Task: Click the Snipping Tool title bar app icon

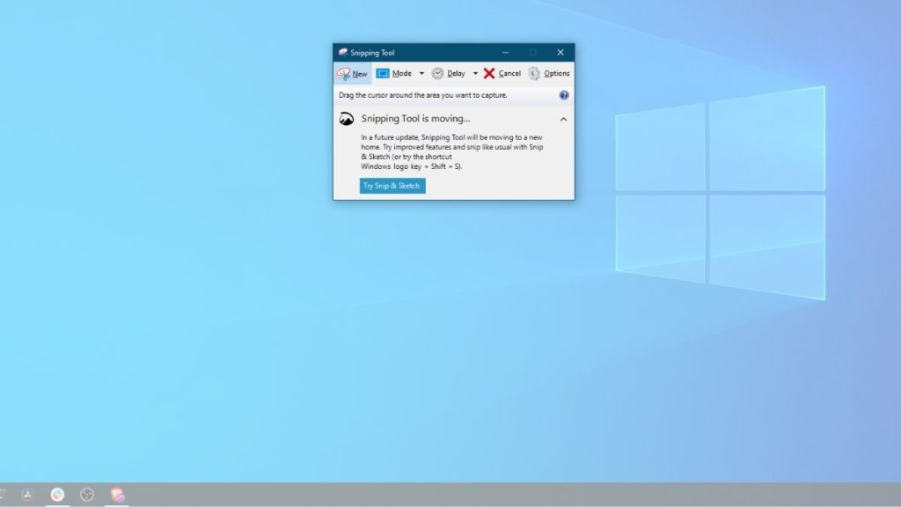Action: point(343,52)
